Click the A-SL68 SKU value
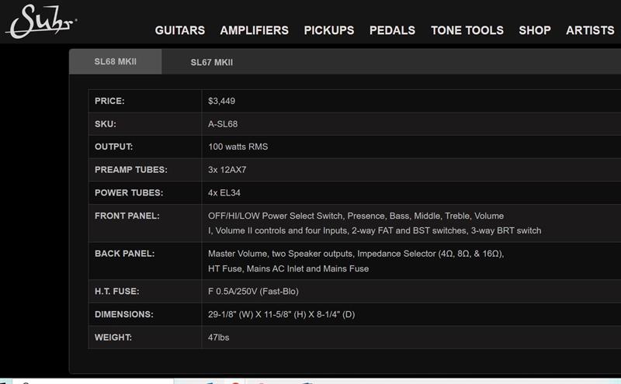621x384 pixels. [224, 124]
